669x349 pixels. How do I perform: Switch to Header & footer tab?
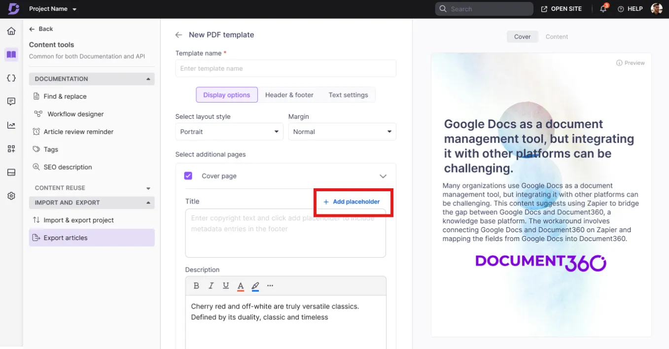point(289,95)
